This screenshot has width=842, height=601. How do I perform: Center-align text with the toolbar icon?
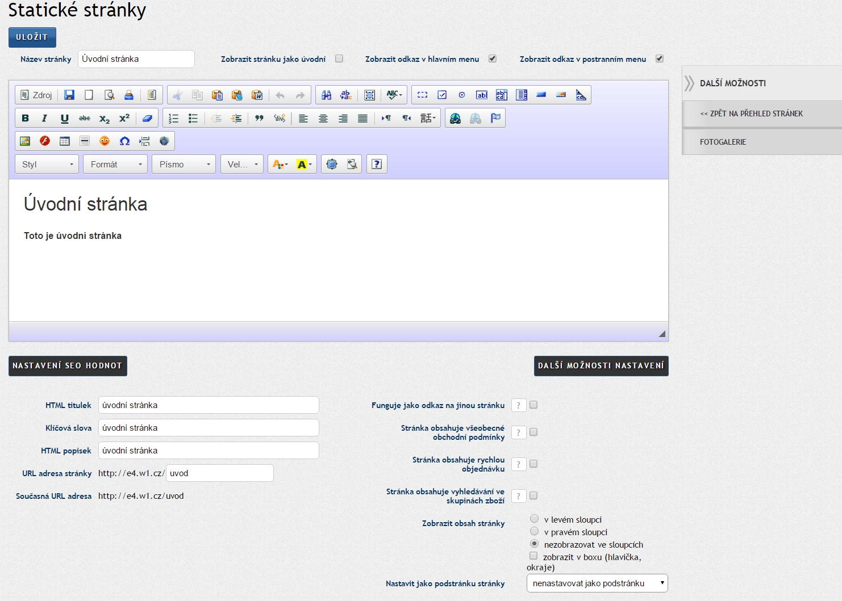323,118
